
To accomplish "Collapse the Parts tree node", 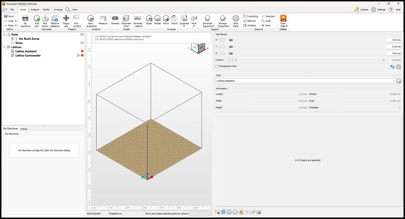I will click(4, 34).
